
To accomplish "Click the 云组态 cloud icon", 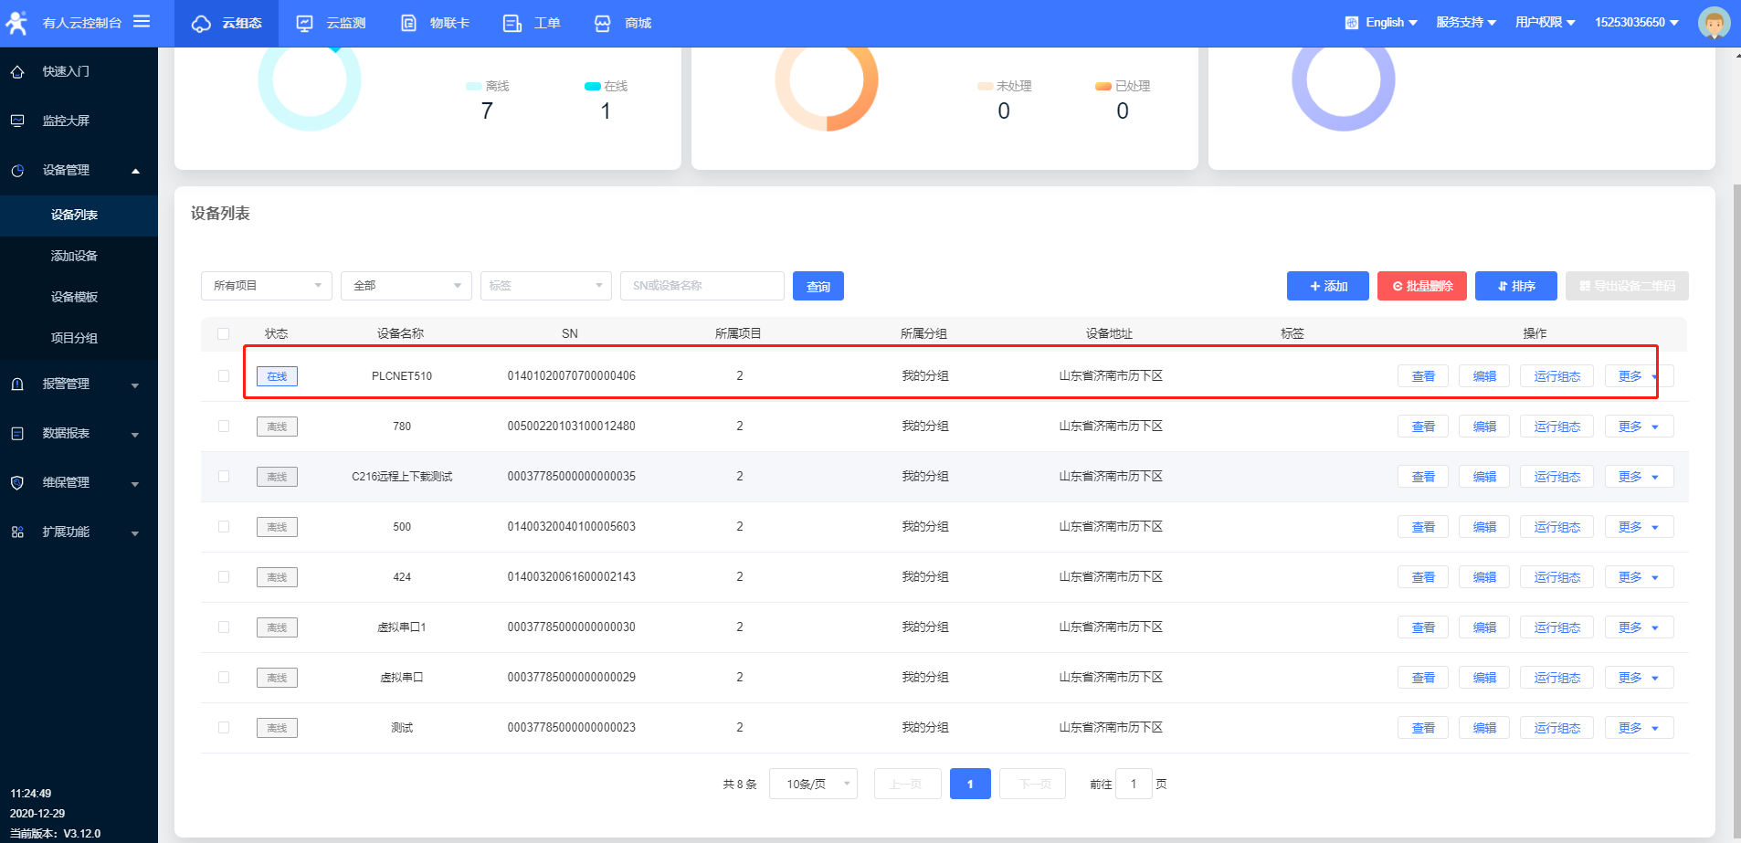I will tap(201, 24).
